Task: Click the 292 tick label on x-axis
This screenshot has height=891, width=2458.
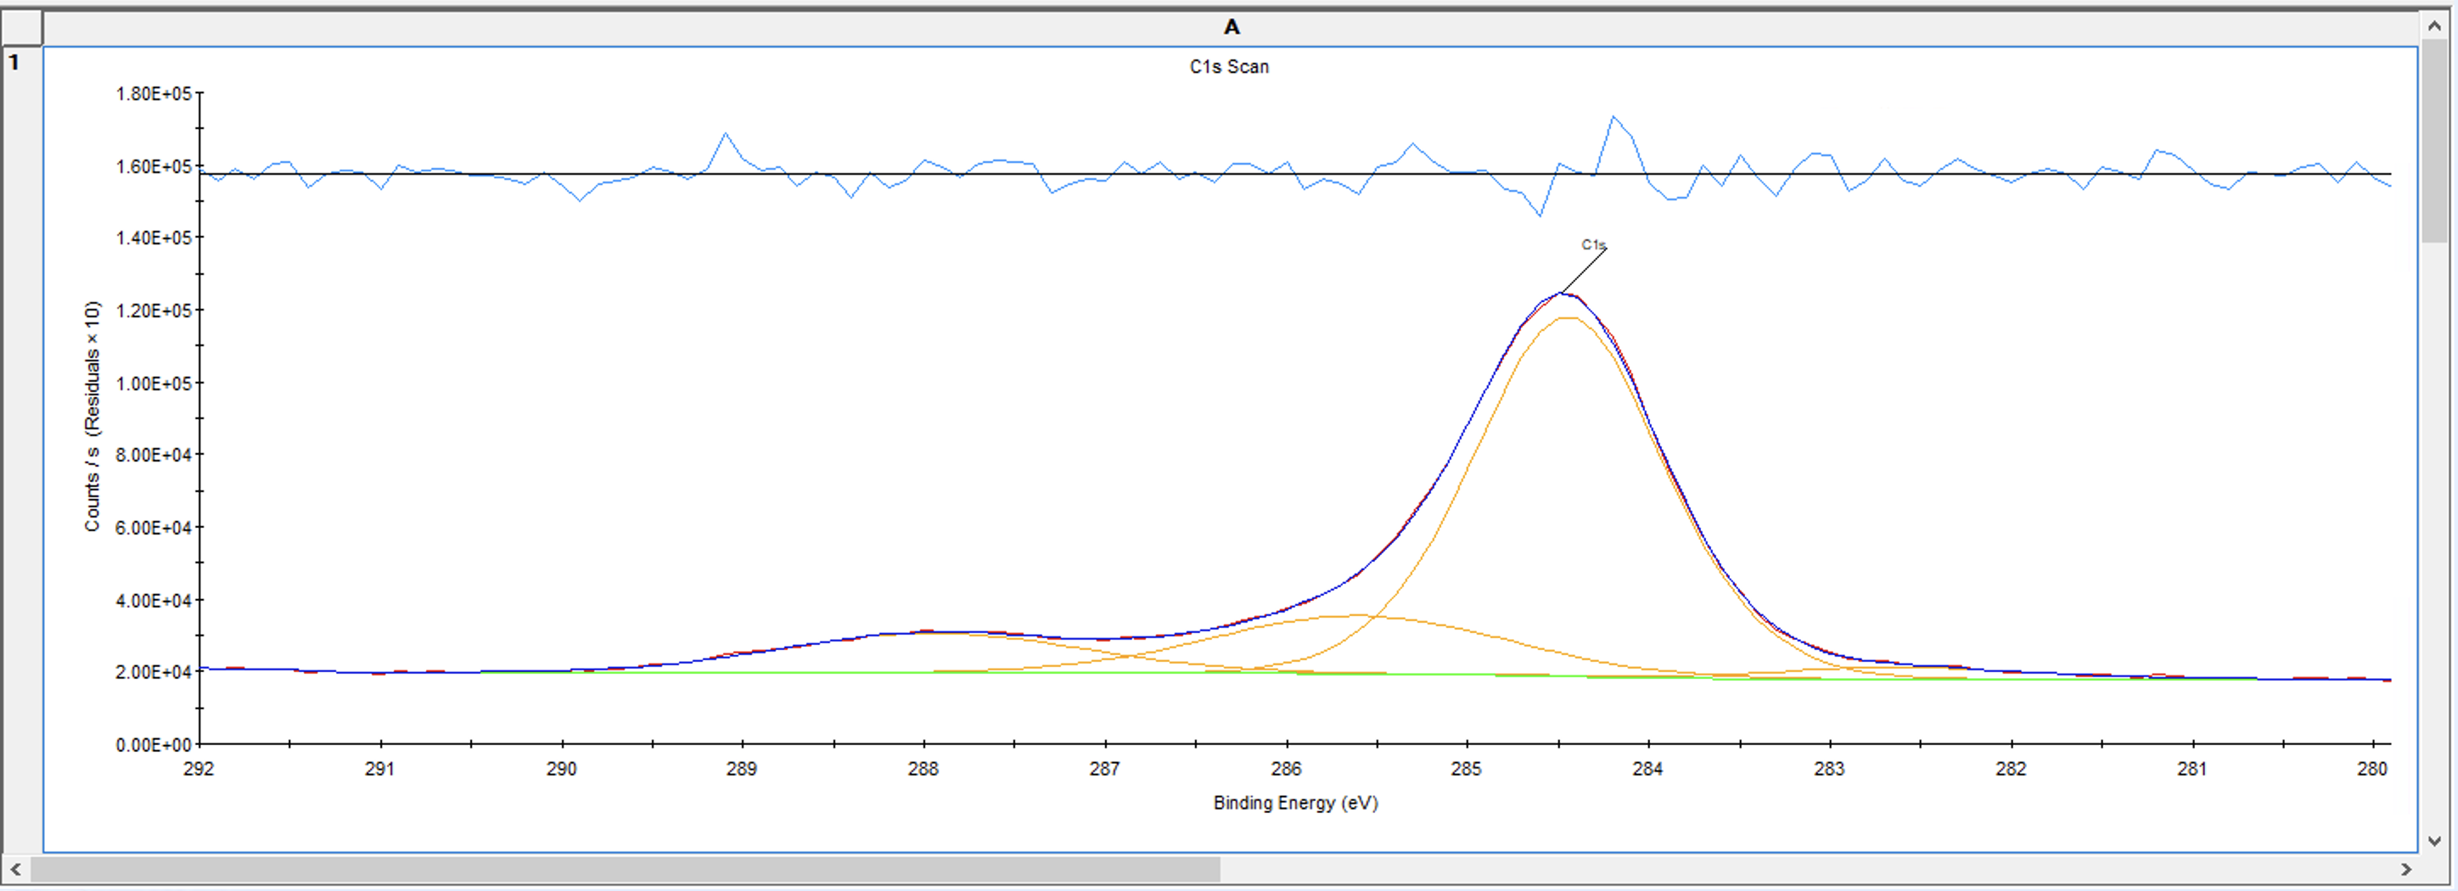Action: point(199,769)
